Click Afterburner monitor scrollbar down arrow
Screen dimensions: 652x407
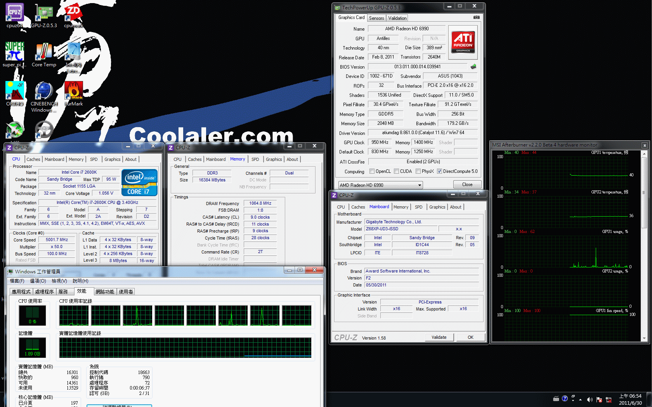click(x=644, y=338)
